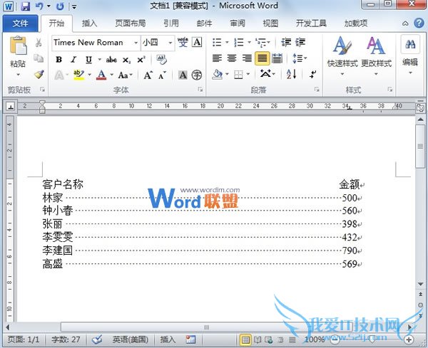This screenshot has width=428, height=348.
Task: Click Shrink Font icon
Action: [x=162, y=75]
